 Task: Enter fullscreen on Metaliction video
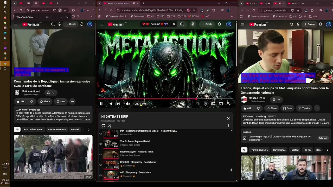(x=229, y=104)
